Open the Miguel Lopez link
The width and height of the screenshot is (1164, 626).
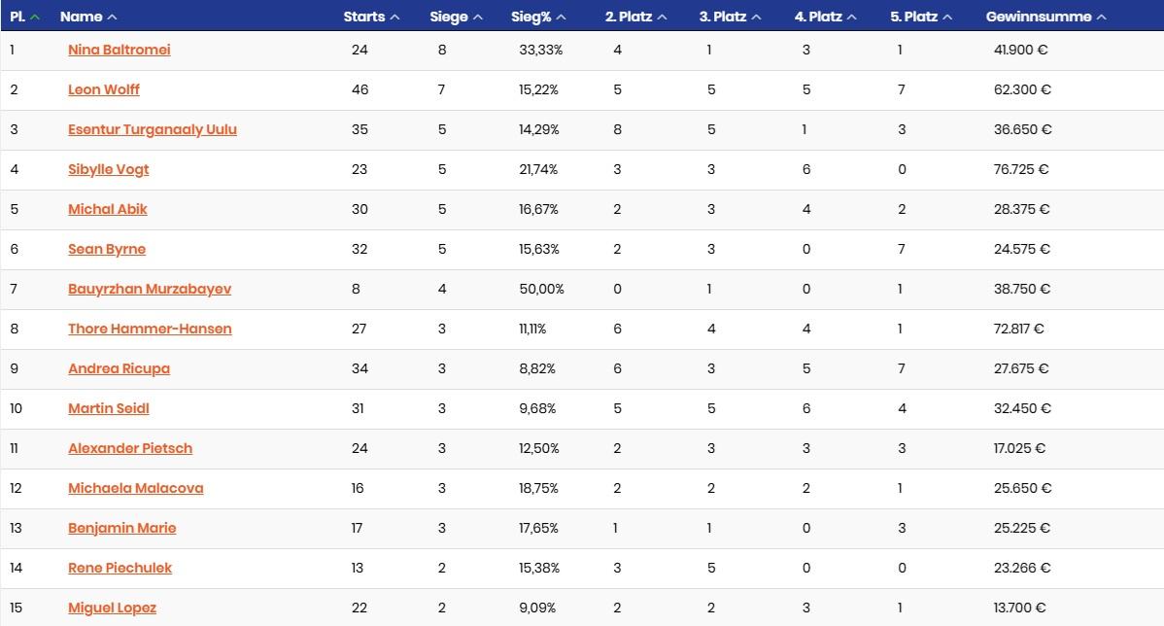click(x=112, y=608)
